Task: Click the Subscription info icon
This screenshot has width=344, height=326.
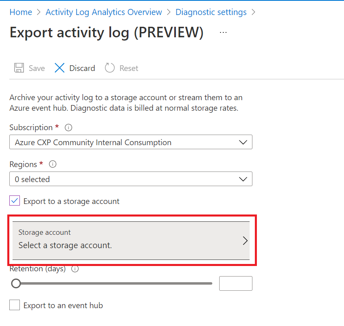Action: point(68,128)
